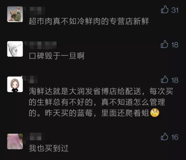Tap thumbs-up icon on the 淘鲜达 comment
The width and height of the screenshot is (186, 160).
click(x=165, y=79)
